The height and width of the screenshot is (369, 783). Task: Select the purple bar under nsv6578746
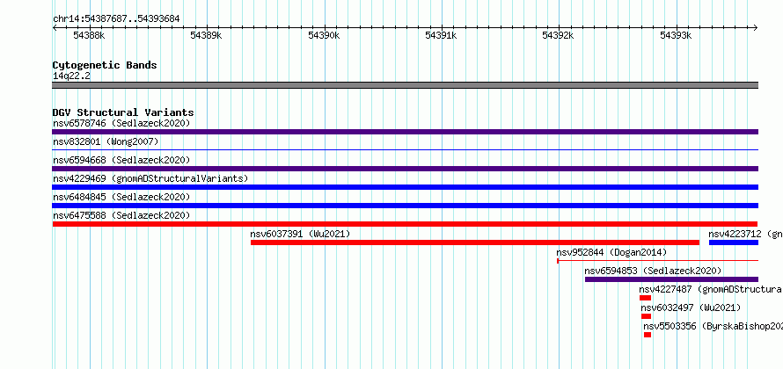(405, 132)
